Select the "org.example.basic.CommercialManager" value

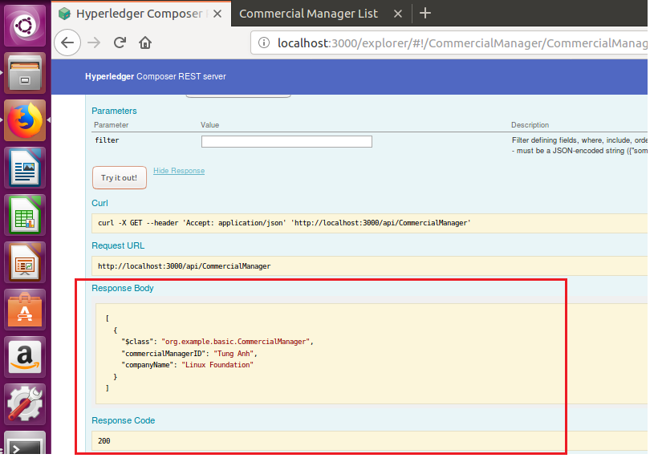click(235, 342)
